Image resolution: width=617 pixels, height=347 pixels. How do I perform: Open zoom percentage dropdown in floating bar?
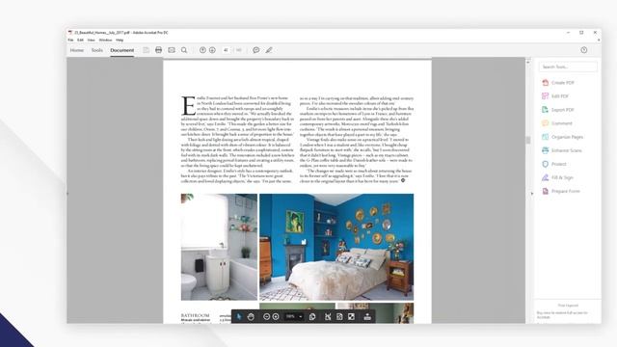point(301,316)
